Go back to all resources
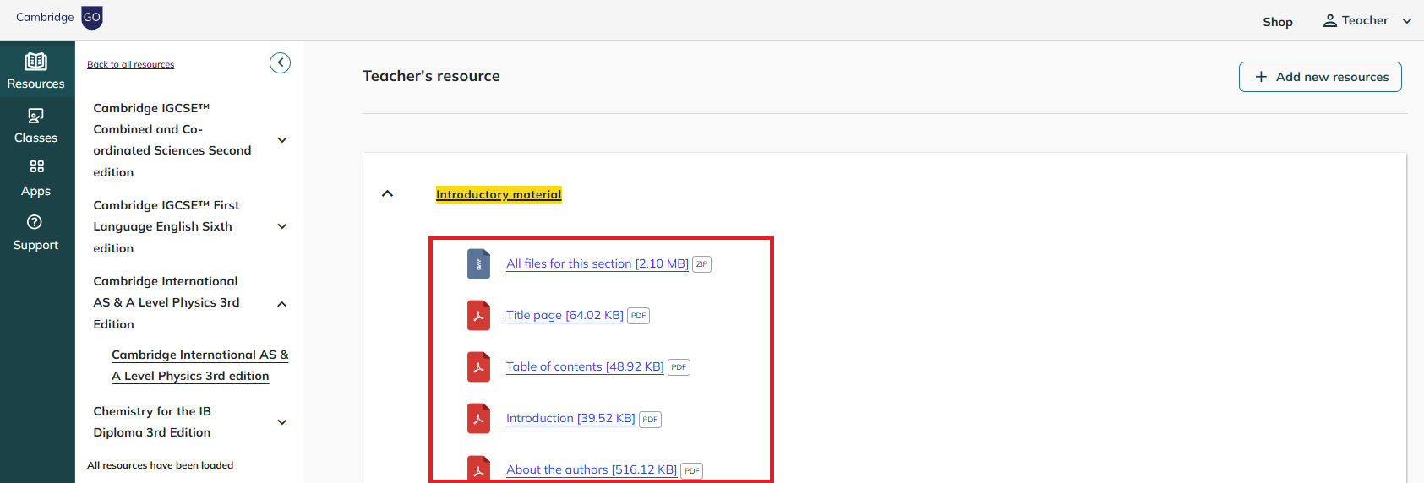 coord(131,64)
